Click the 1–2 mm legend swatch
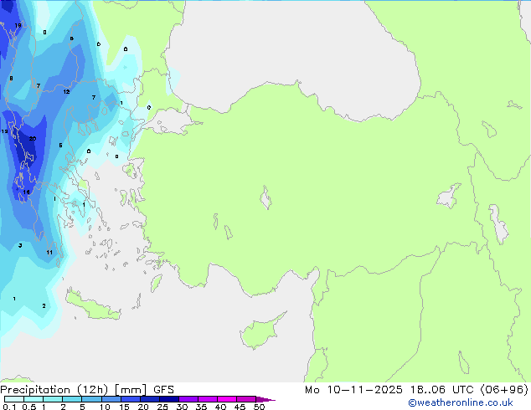Screen dimensions: 531x410 coord(53,399)
